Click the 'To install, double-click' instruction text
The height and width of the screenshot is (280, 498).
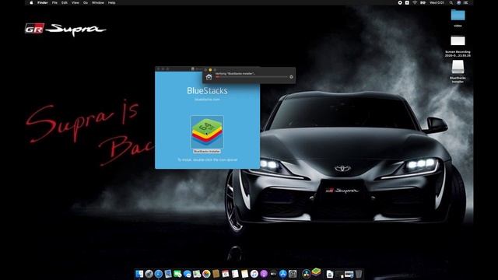tap(207, 159)
